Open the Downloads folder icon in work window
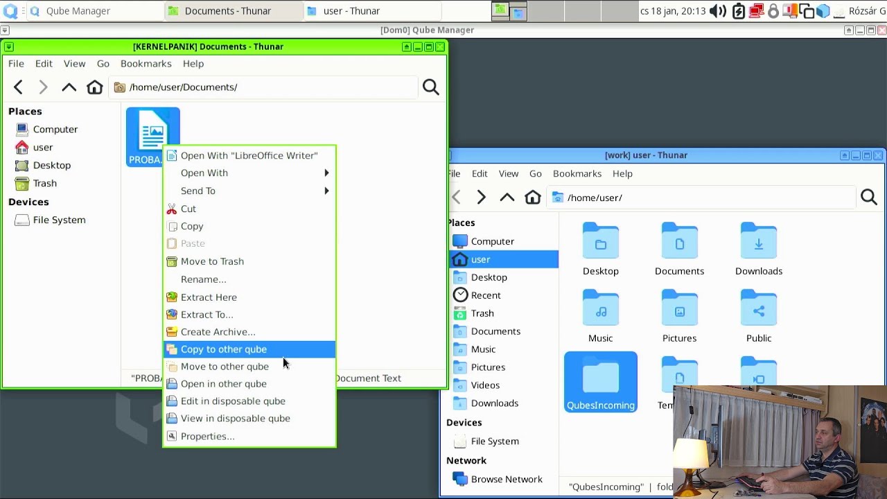Image resolution: width=887 pixels, height=499 pixels. tap(759, 249)
